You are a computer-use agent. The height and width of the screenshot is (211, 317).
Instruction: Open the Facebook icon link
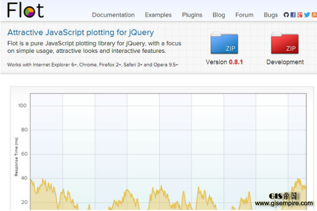point(293,15)
